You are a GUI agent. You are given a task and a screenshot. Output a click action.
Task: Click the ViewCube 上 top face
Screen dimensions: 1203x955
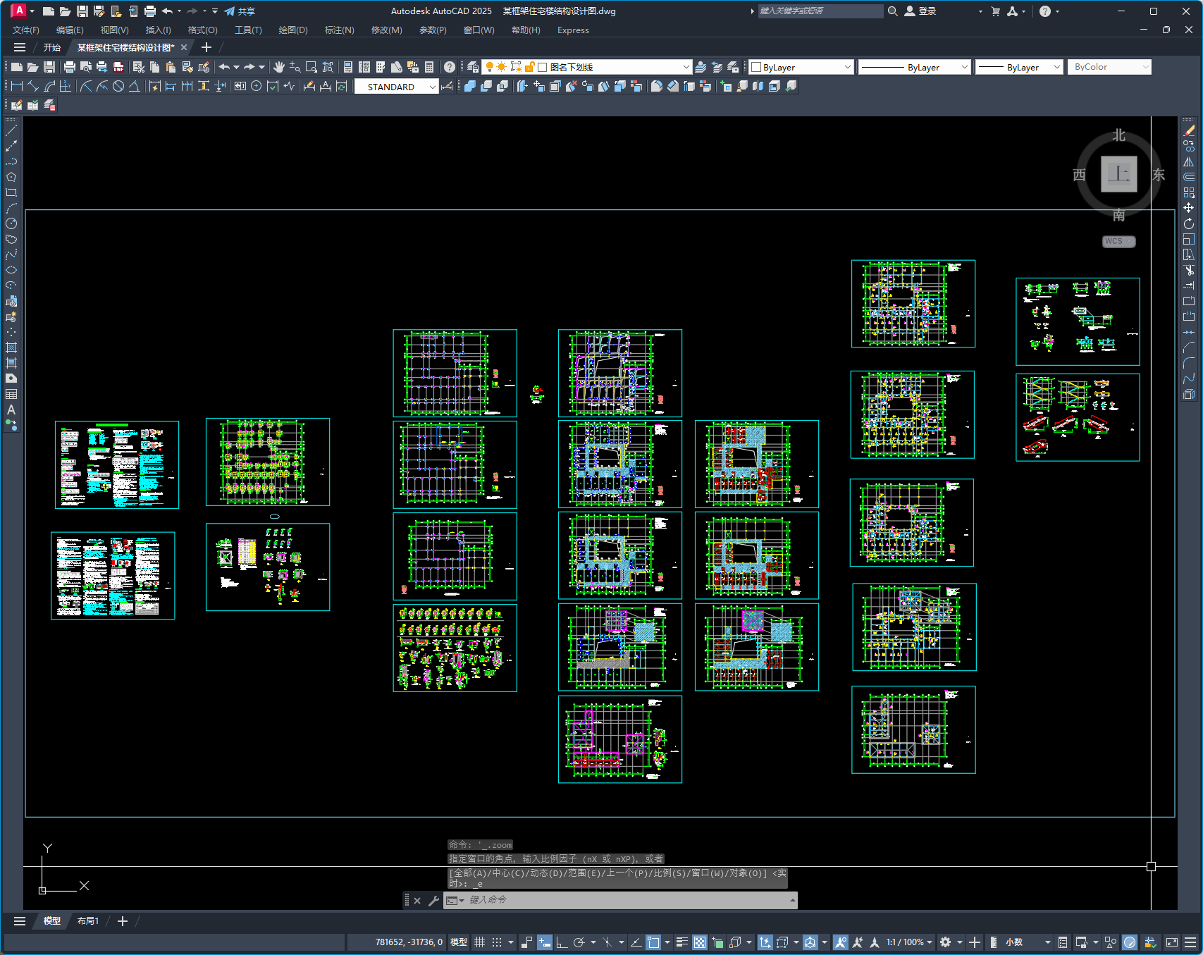pos(1119,174)
